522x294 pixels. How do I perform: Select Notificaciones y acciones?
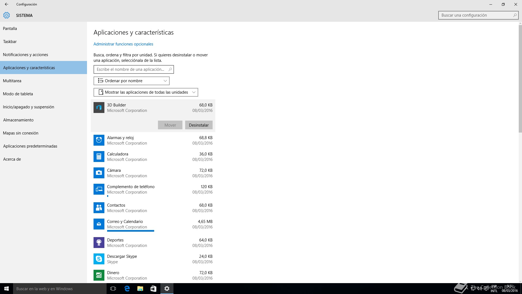click(43, 54)
